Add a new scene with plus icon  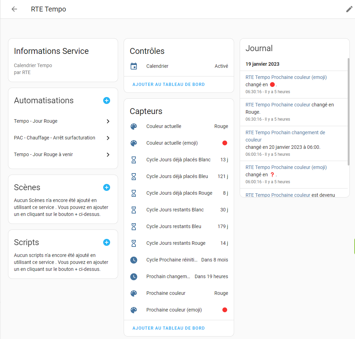107,187
